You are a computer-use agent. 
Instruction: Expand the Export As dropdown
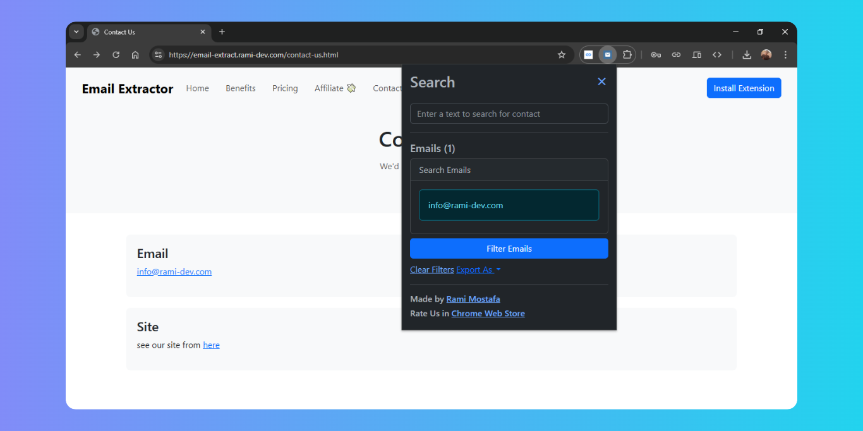pos(478,269)
